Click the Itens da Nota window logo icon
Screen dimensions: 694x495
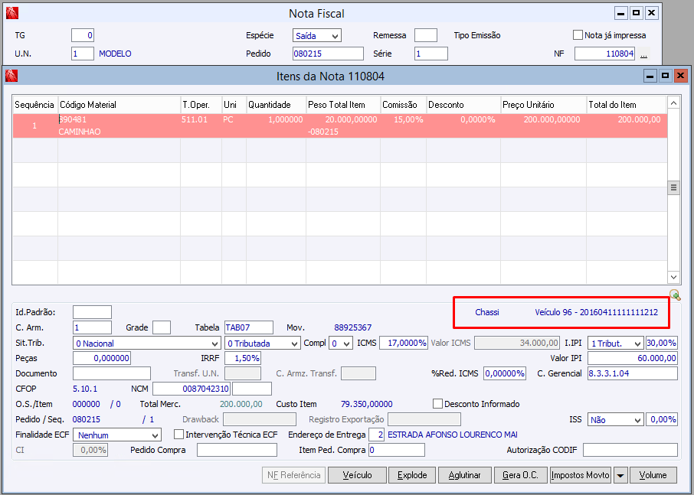click(x=11, y=76)
